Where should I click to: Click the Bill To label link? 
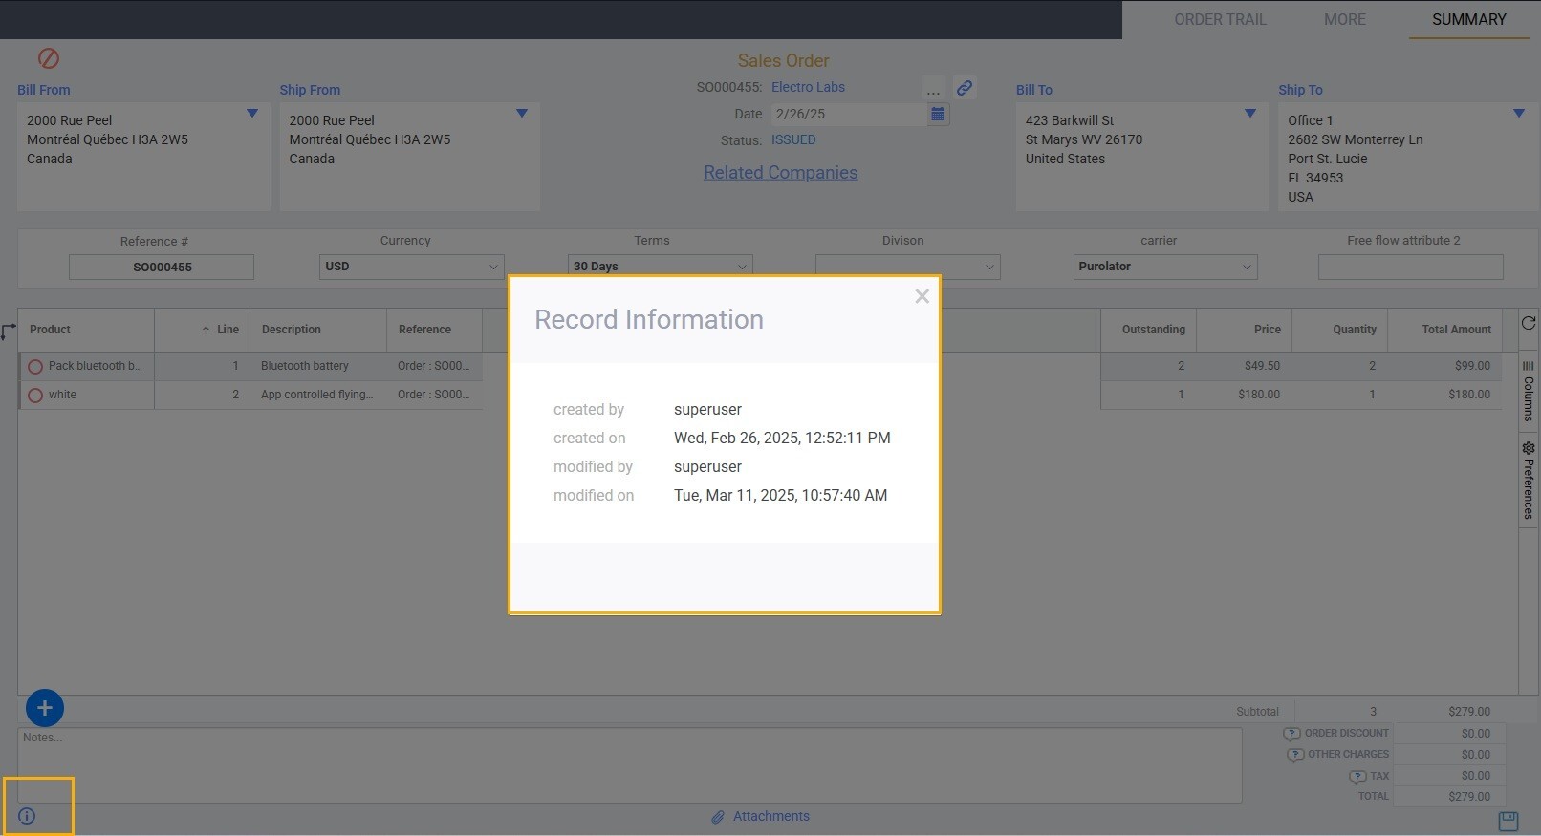point(1034,90)
